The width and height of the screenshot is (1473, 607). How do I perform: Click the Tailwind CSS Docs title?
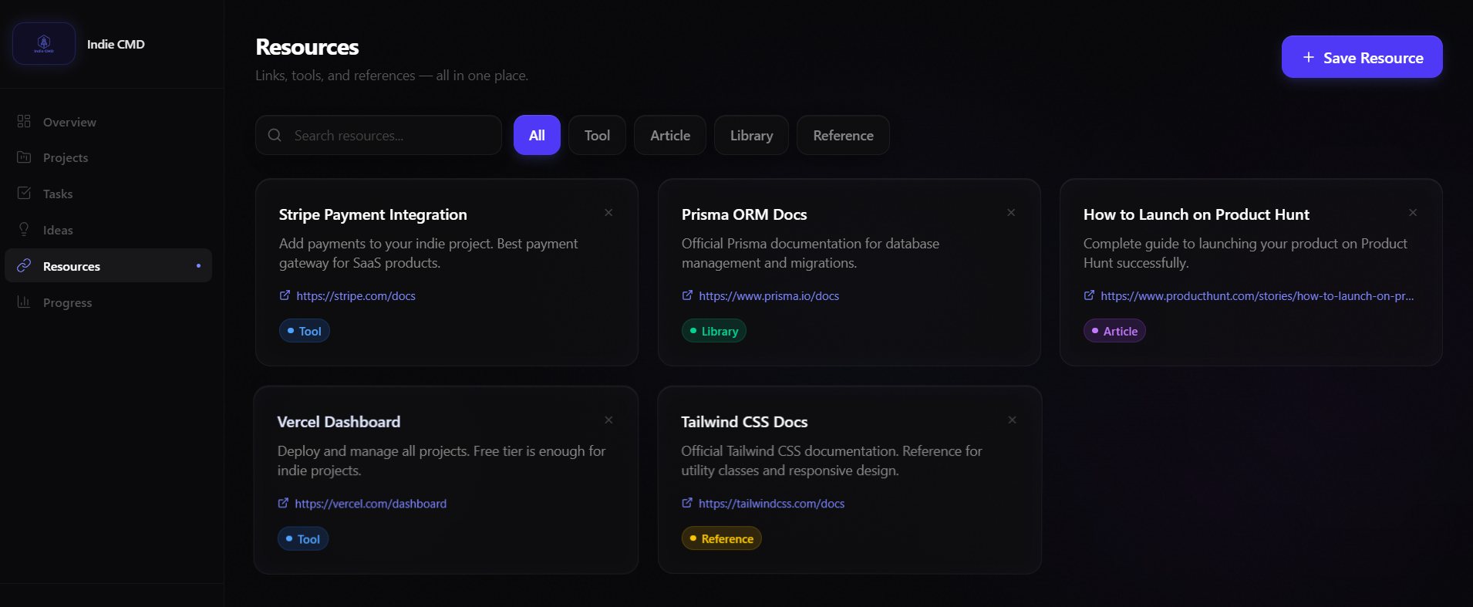click(744, 422)
